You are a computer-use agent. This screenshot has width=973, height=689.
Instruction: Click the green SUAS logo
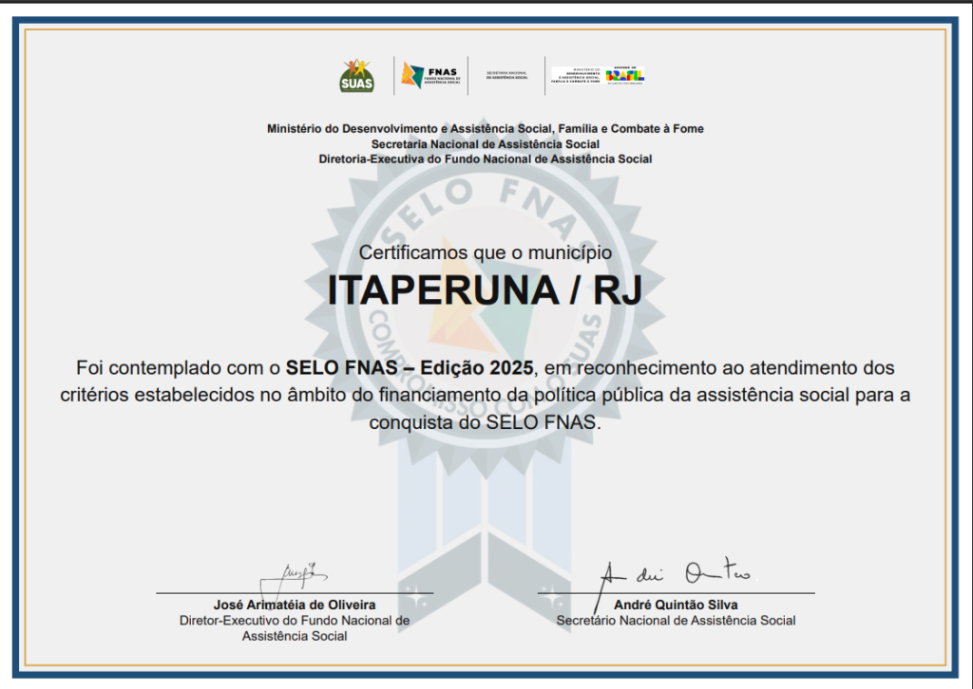(x=357, y=76)
